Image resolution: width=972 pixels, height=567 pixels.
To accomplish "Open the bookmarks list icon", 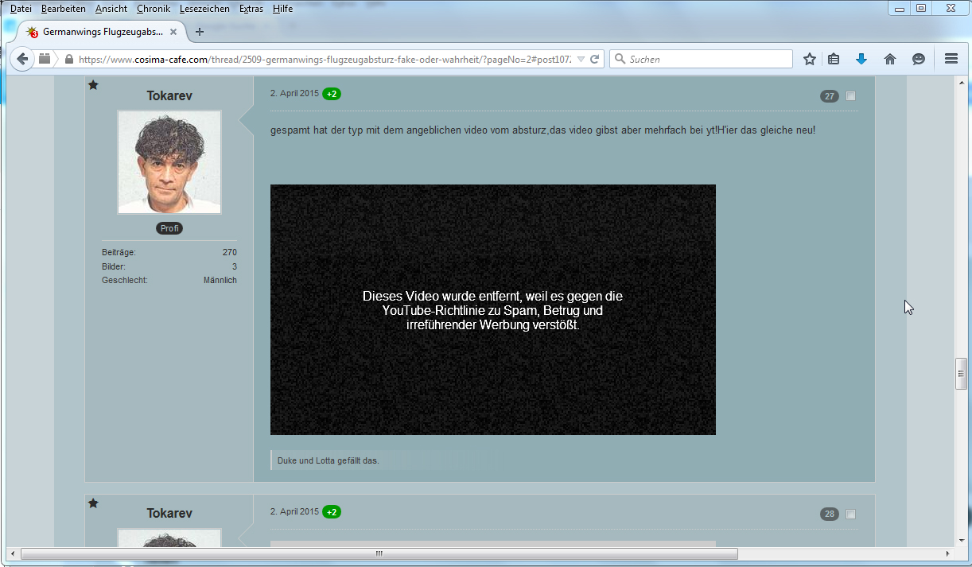I will (834, 59).
